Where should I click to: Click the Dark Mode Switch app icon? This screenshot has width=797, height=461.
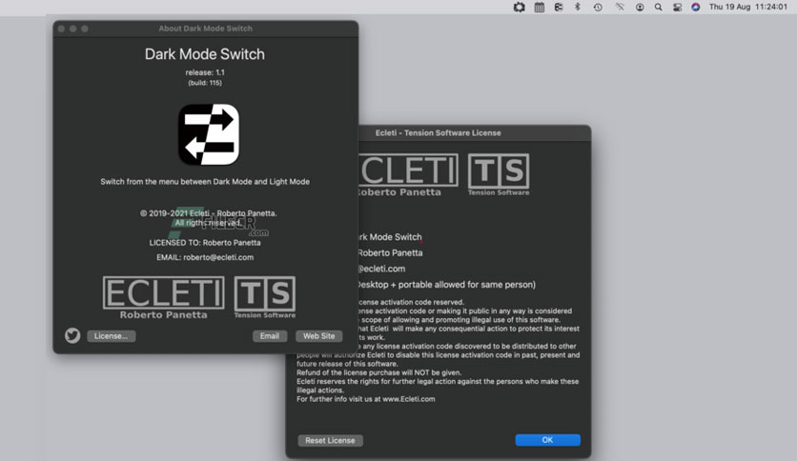pos(209,134)
